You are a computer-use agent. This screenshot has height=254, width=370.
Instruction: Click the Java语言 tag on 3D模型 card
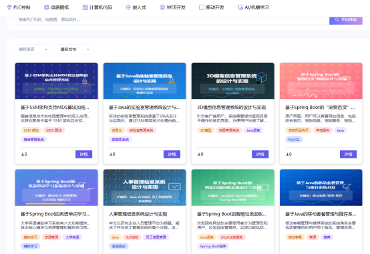click(253, 130)
